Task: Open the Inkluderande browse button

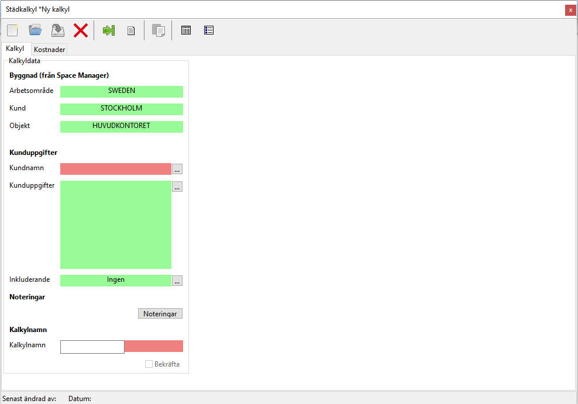Action: coord(177,281)
